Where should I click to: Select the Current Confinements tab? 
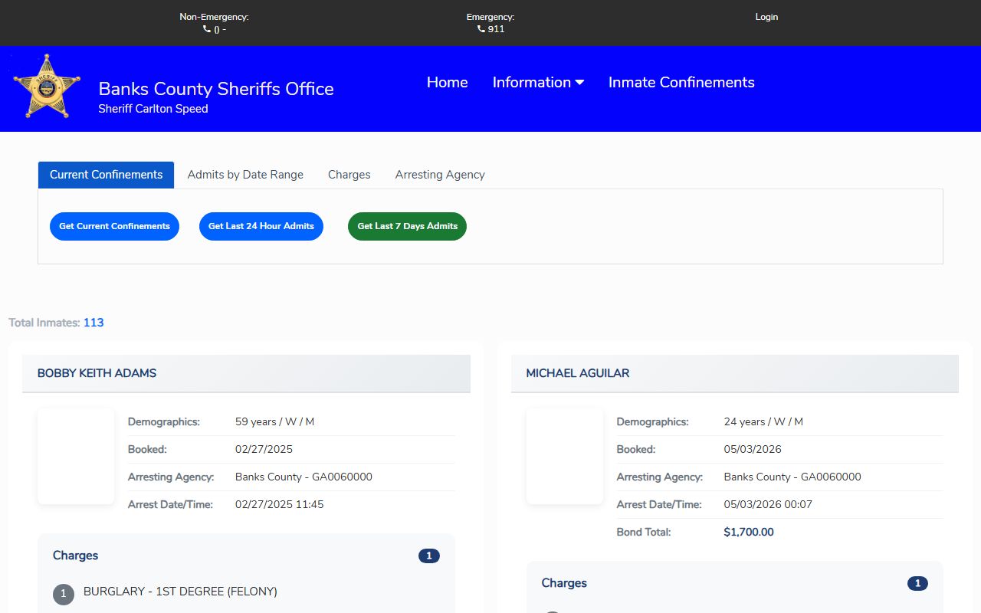pyautogui.click(x=107, y=175)
